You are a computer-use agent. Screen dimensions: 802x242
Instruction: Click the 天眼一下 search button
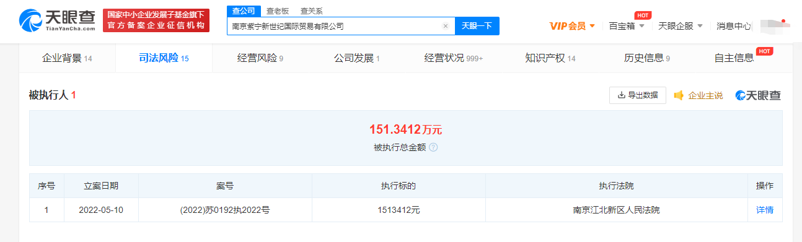[477, 26]
